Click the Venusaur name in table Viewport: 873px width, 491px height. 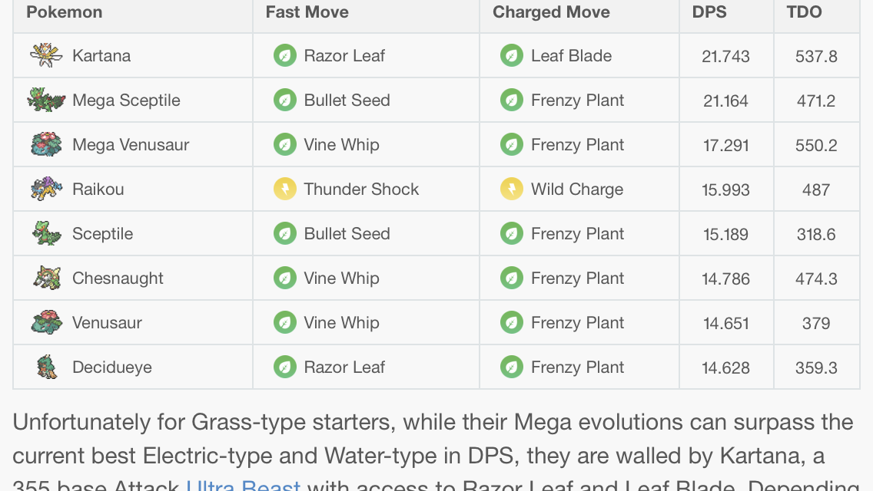point(107,322)
